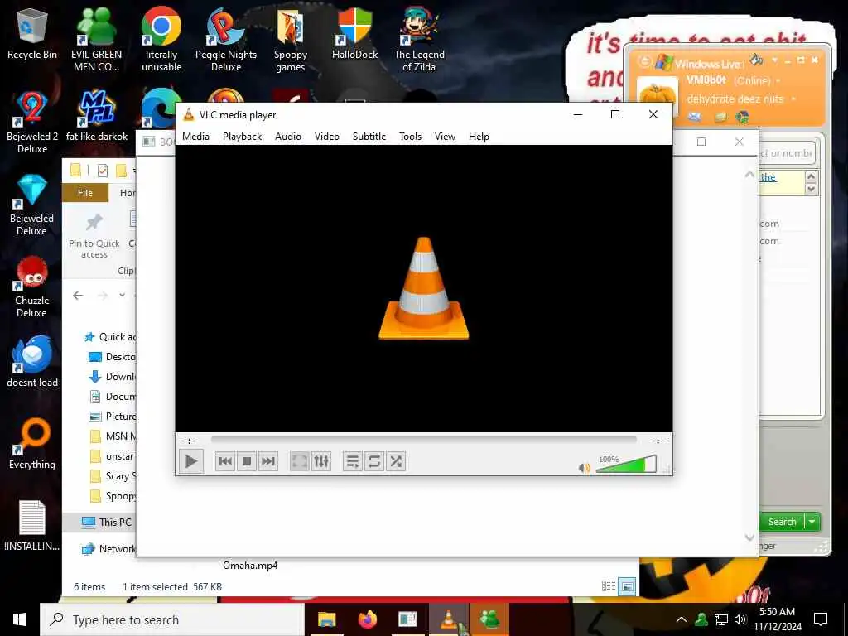Switch Explorer to large icons view
Image resolution: width=848 pixels, height=636 pixels.
627,586
